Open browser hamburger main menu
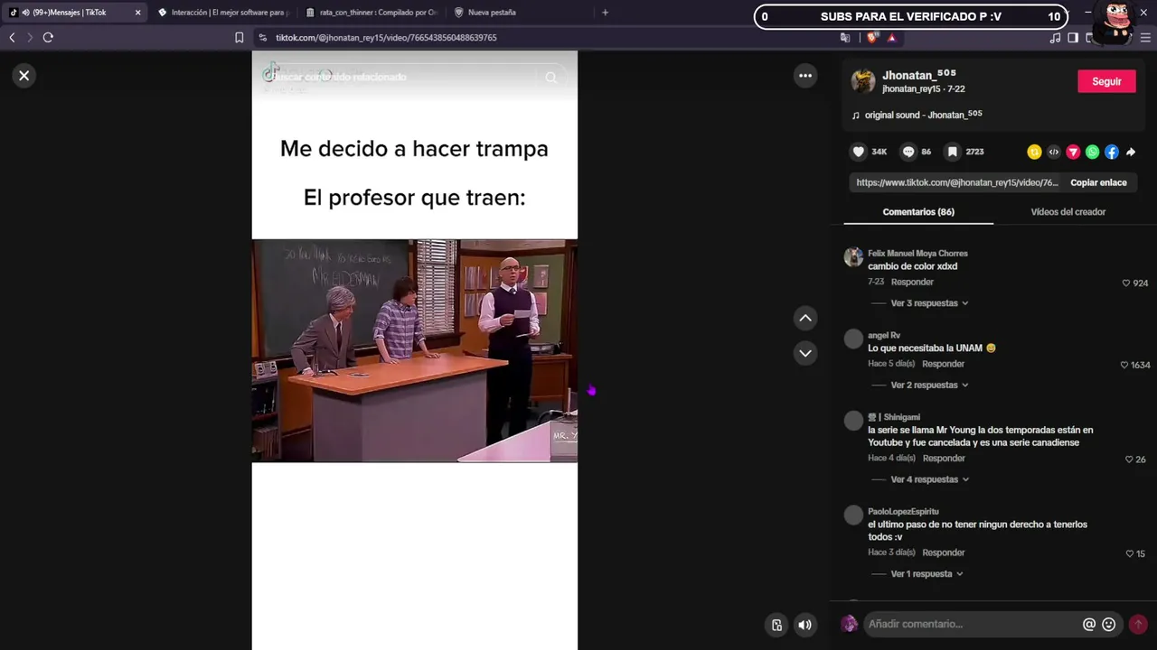 coord(1146,37)
